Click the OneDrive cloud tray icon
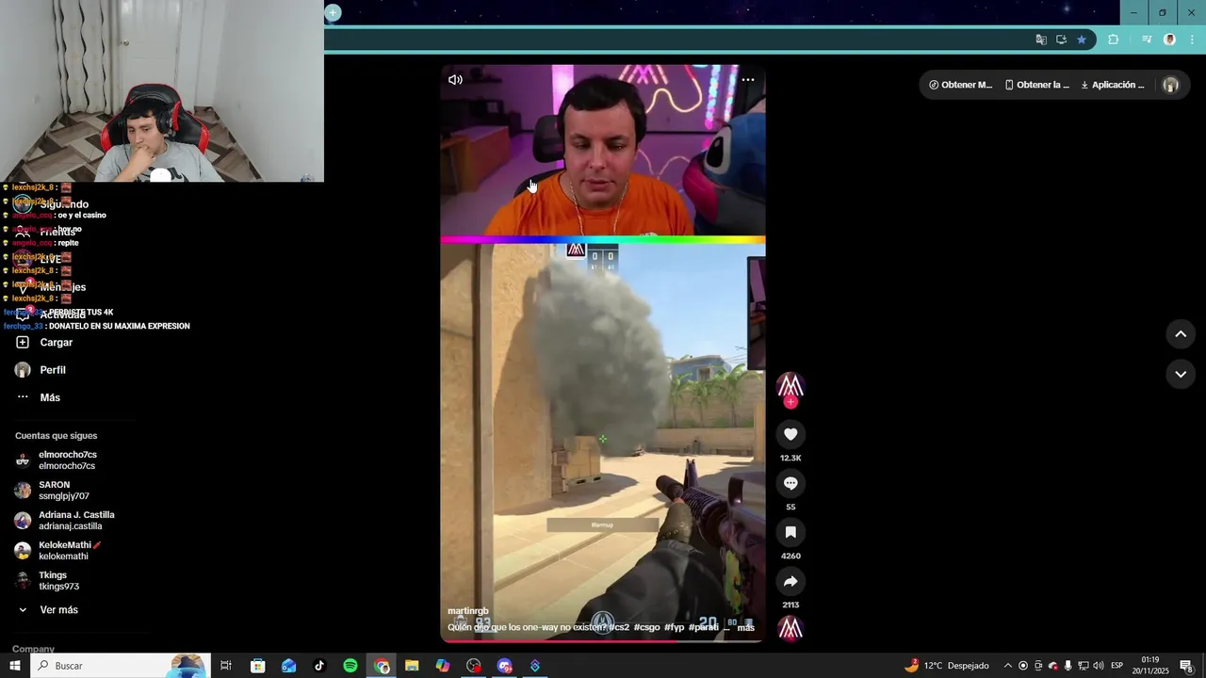Screen dimensions: 1206x678 point(1052,666)
